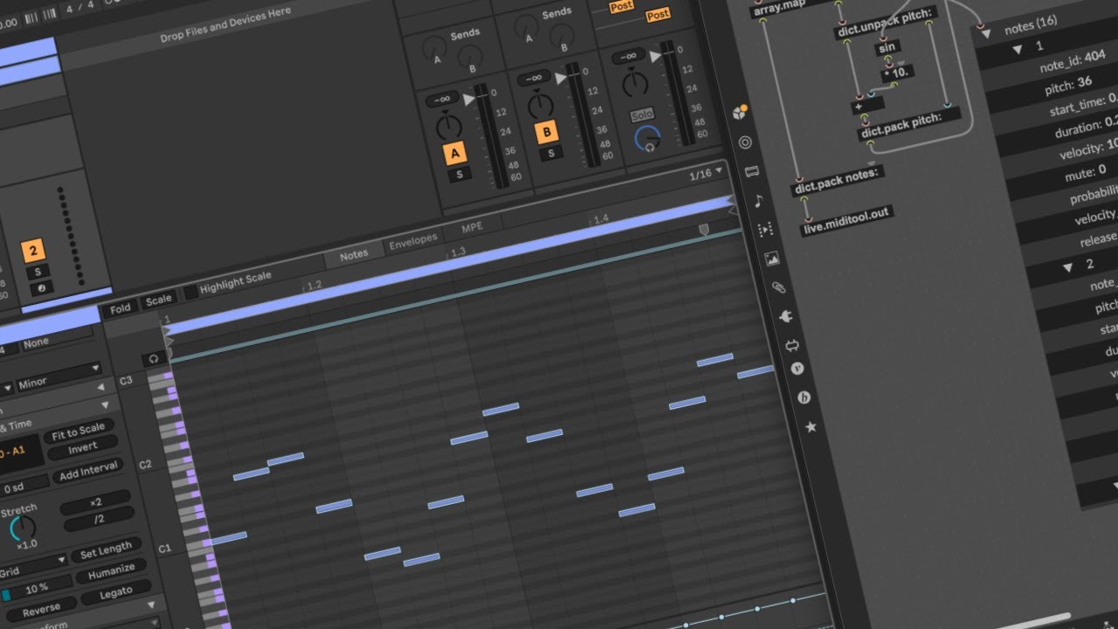
Task: Collapse note group 1 in the notes list
Action: coord(1016,49)
